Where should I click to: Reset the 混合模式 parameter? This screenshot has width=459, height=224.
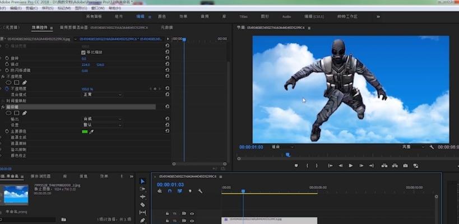click(167, 95)
